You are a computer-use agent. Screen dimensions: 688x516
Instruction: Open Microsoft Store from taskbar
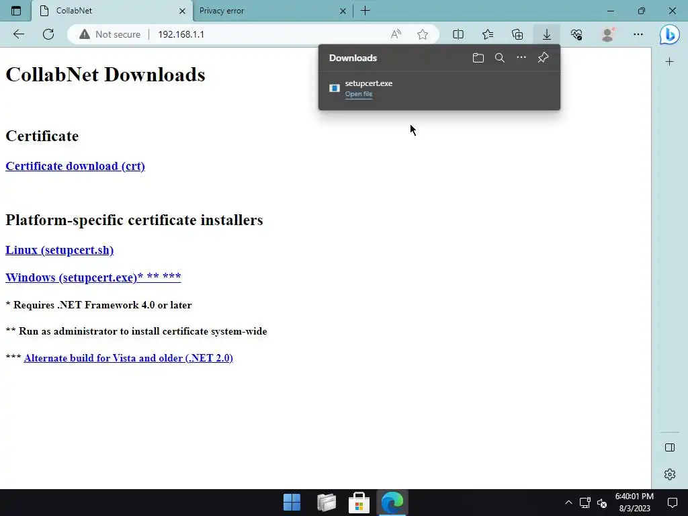point(359,503)
